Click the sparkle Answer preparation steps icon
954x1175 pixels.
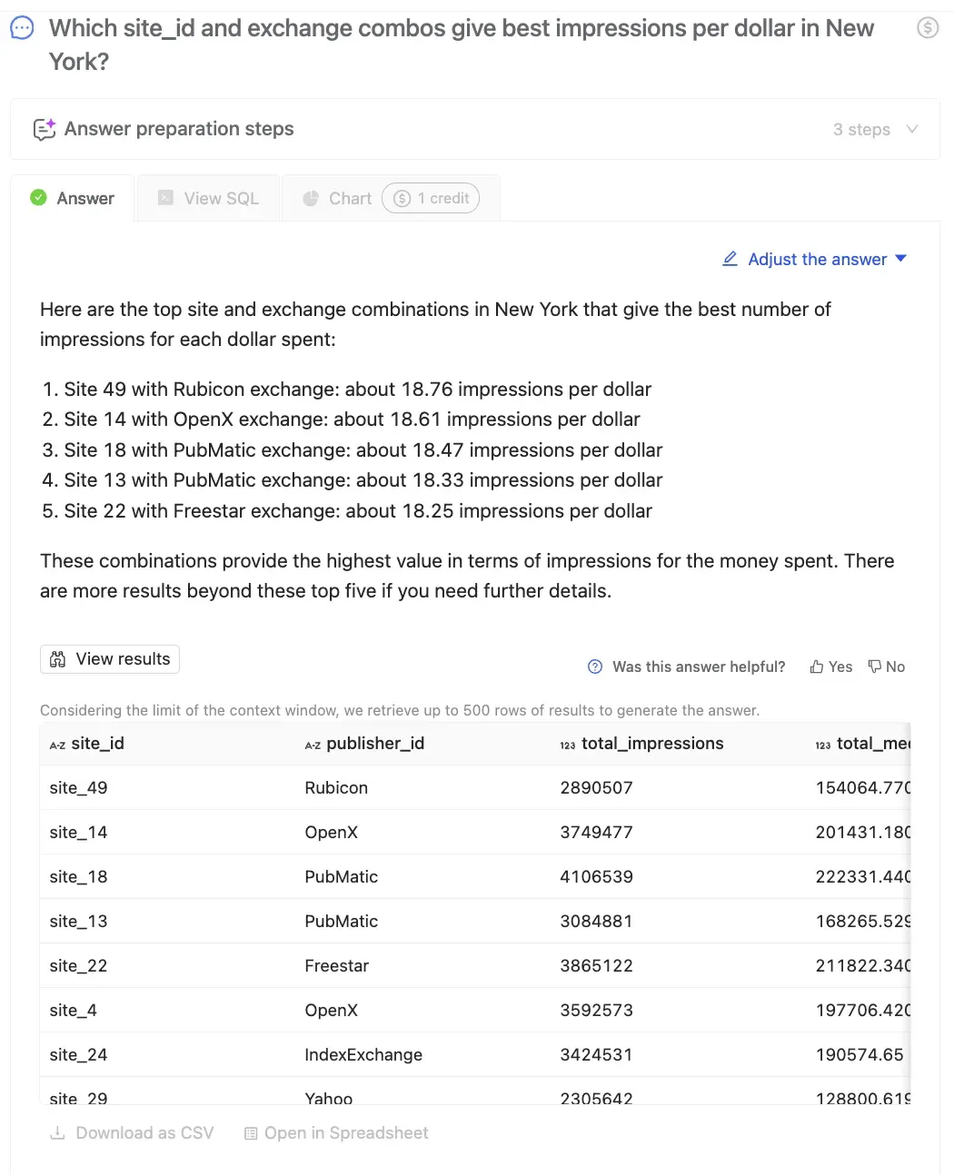44,129
